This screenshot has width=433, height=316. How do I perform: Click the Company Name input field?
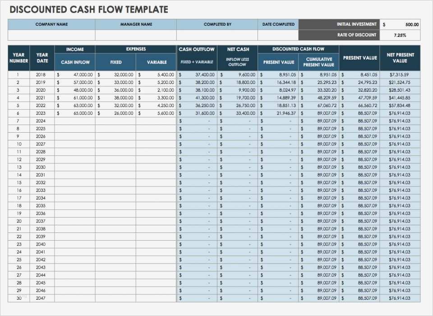point(51,34)
